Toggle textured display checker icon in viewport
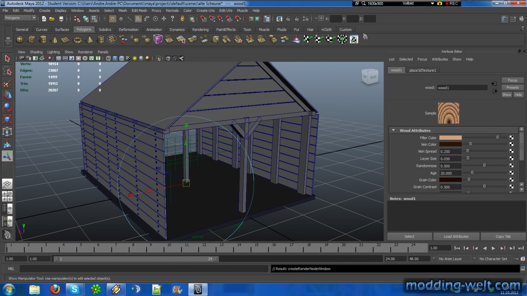The height and width of the screenshot is (296, 527). (128, 58)
